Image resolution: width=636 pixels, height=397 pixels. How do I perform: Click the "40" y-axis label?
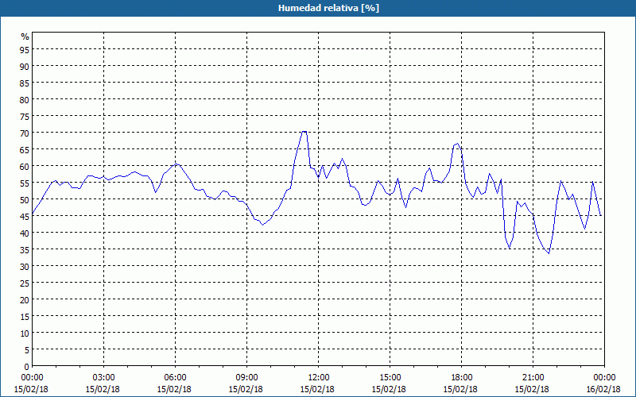[x=25, y=233]
